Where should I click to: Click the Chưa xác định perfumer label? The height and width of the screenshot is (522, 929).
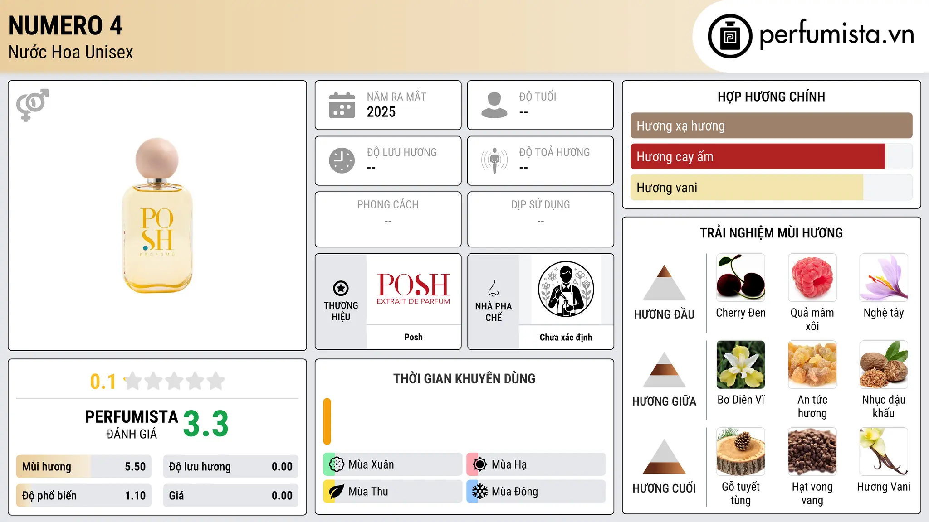566,337
